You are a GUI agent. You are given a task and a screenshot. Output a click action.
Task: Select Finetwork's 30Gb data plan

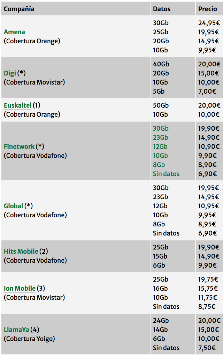161,128
